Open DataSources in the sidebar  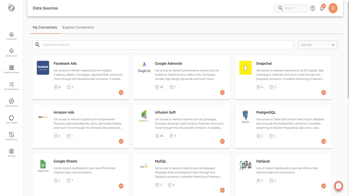[x=11, y=53]
